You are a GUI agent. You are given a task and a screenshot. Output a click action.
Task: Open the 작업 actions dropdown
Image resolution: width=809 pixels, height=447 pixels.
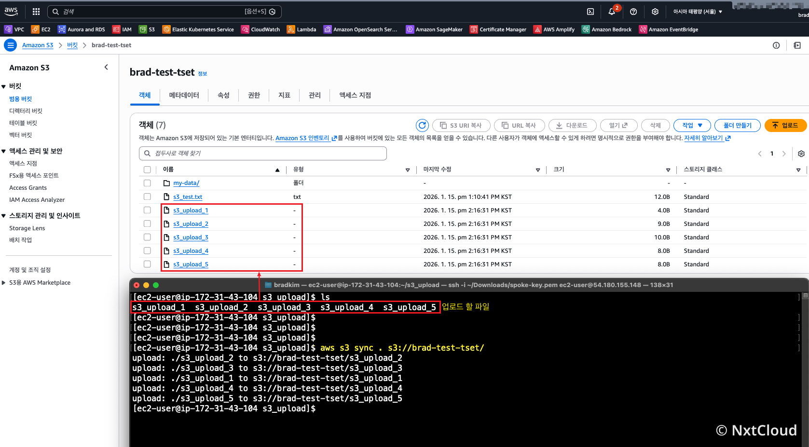[x=692, y=125]
